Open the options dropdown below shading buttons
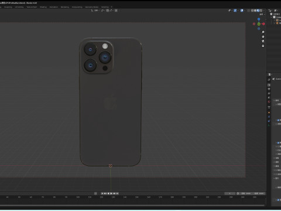 (x=262, y=15)
